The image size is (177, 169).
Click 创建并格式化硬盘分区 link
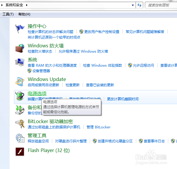[x=115, y=141]
